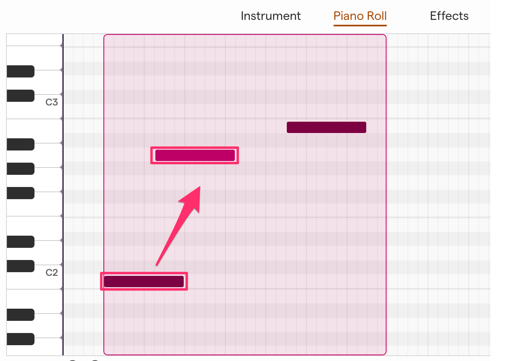Screen dimensions: 507x361
Task: Play the black key directly above C3
Action: click(20, 96)
